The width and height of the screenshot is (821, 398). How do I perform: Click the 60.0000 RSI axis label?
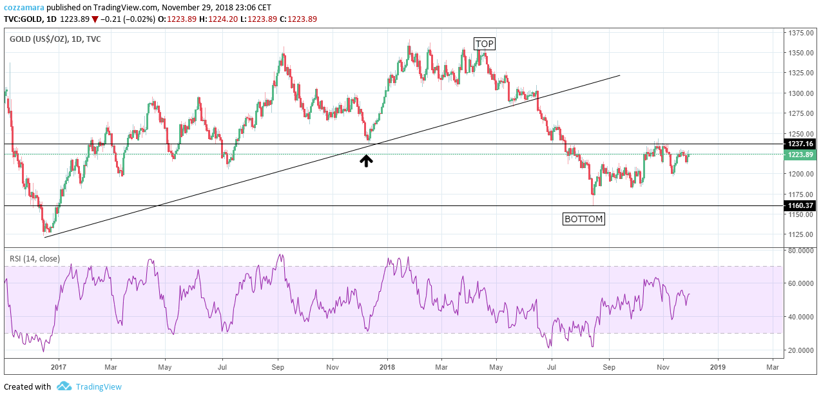point(800,283)
